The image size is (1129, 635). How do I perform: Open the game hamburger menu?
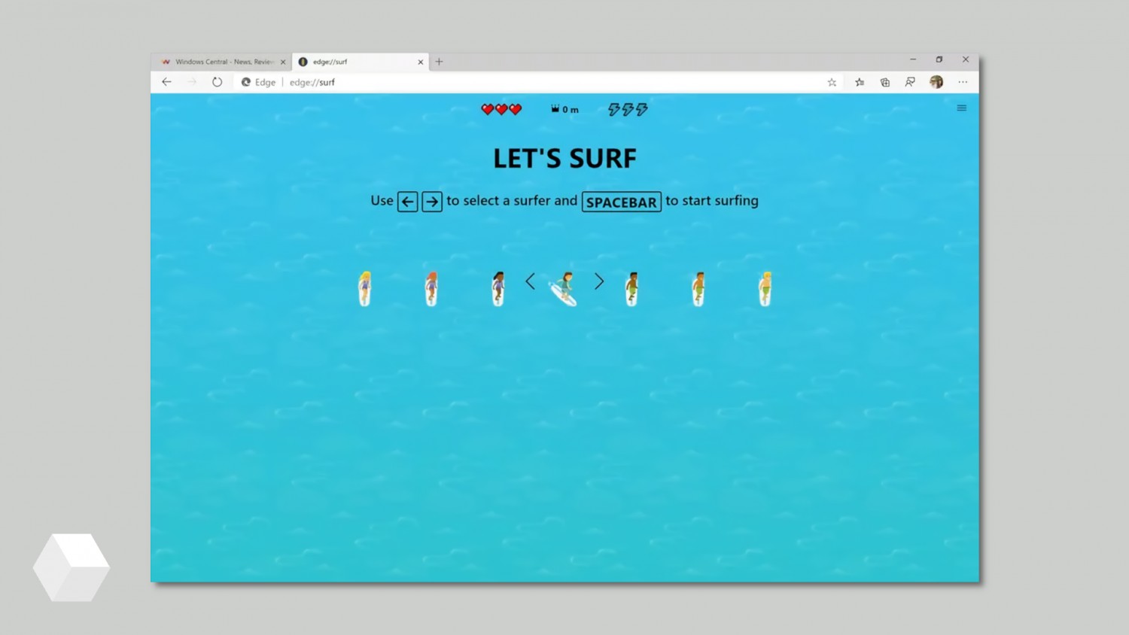[961, 108]
